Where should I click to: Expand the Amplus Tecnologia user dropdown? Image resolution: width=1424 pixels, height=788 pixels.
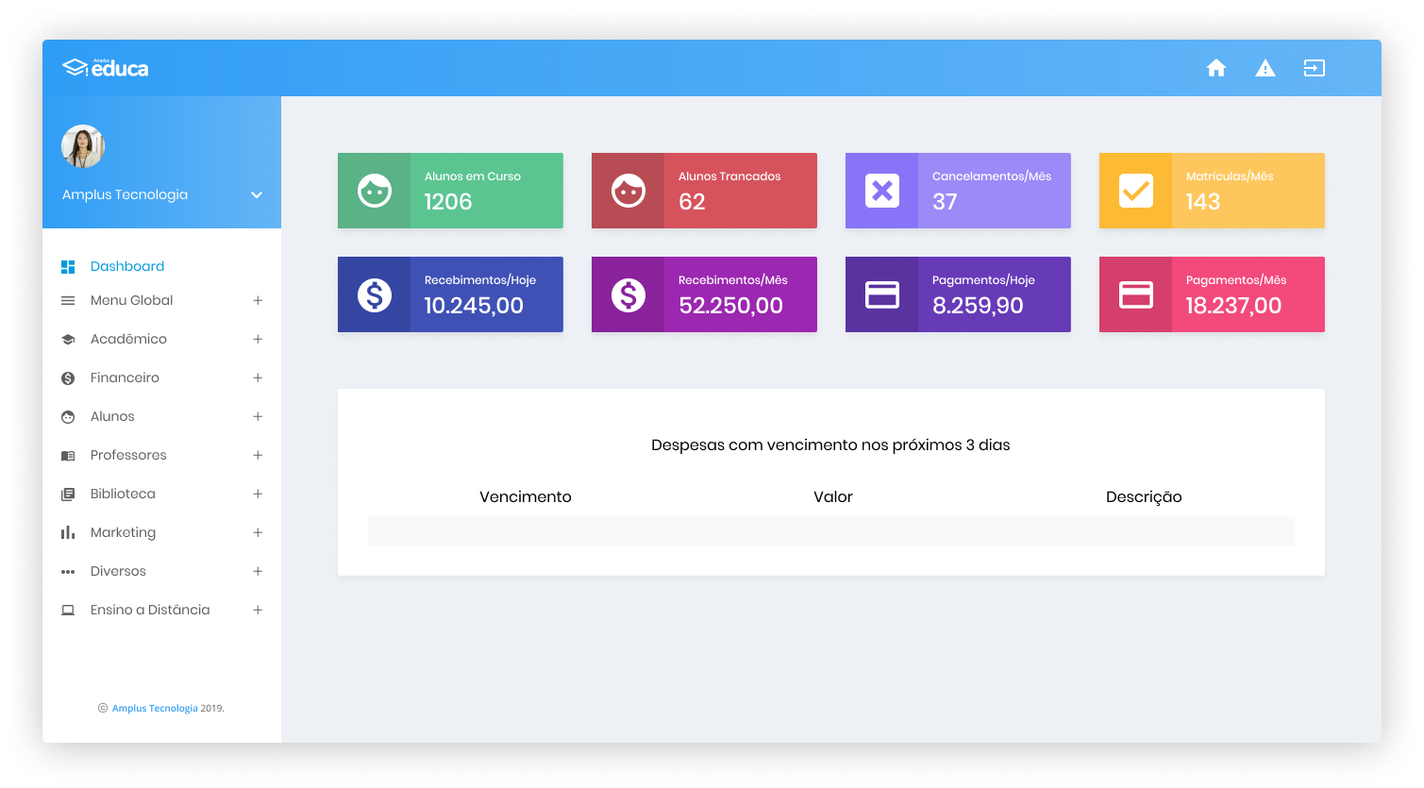257,194
